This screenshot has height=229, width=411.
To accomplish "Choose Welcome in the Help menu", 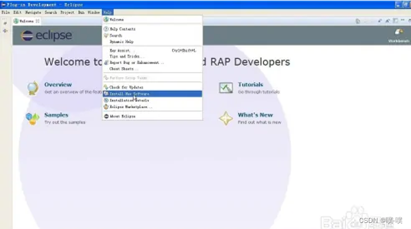I will pos(152,19).
